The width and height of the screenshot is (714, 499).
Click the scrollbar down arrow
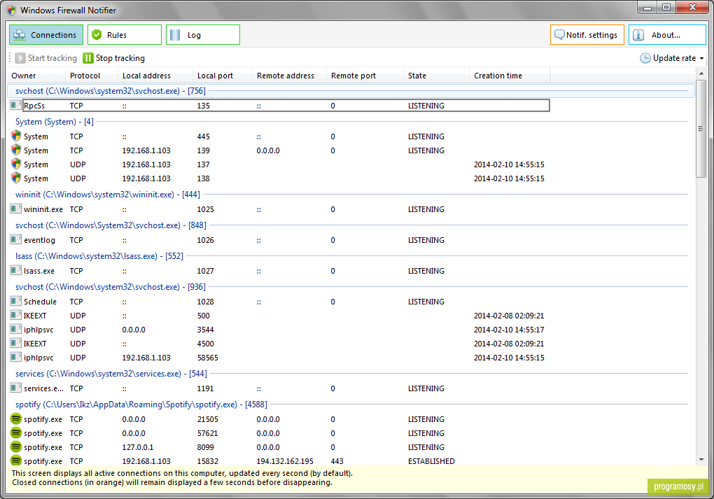point(701,460)
